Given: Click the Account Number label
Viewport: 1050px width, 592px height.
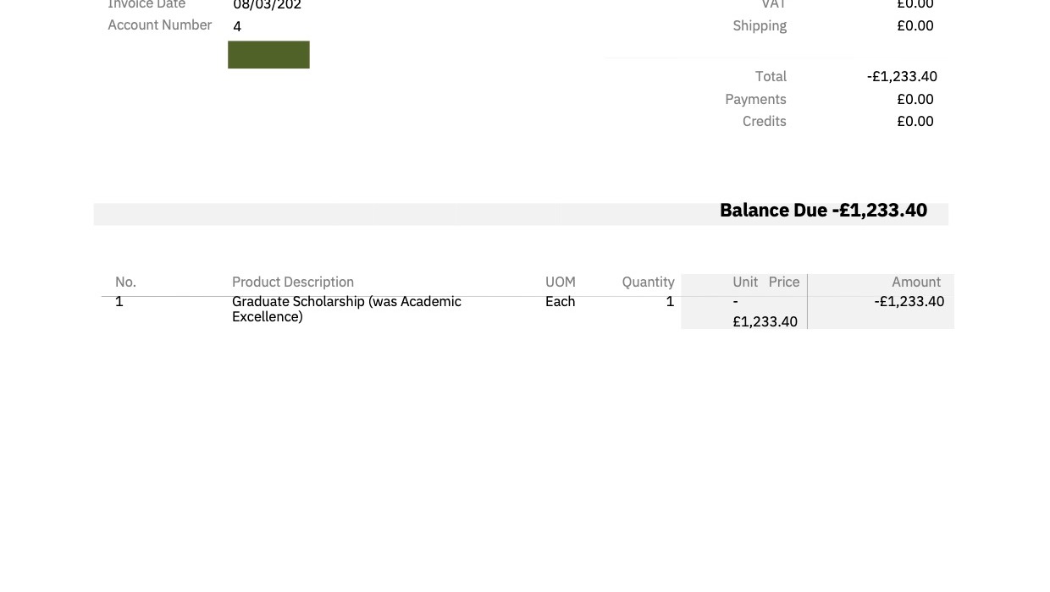Looking at the screenshot, I should pyautogui.click(x=160, y=25).
